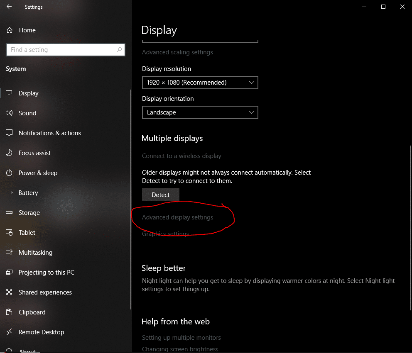This screenshot has width=412, height=353.
Task: Click the Find a setting search box
Action: (62, 50)
